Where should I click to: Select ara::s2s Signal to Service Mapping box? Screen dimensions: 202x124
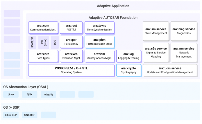coord(156,52)
